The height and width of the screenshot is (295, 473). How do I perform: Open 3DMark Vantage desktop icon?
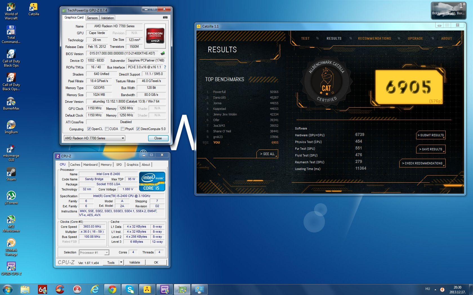(x=11, y=247)
